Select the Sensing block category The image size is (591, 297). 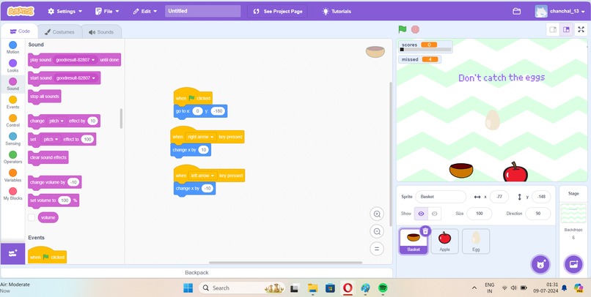(12, 139)
